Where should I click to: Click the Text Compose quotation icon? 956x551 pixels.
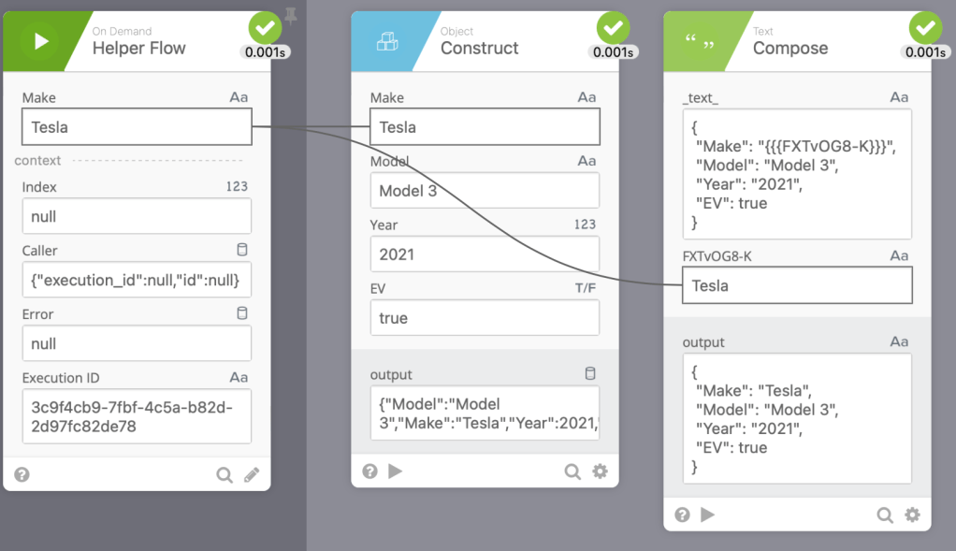pyautogui.click(x=700, y=41)
